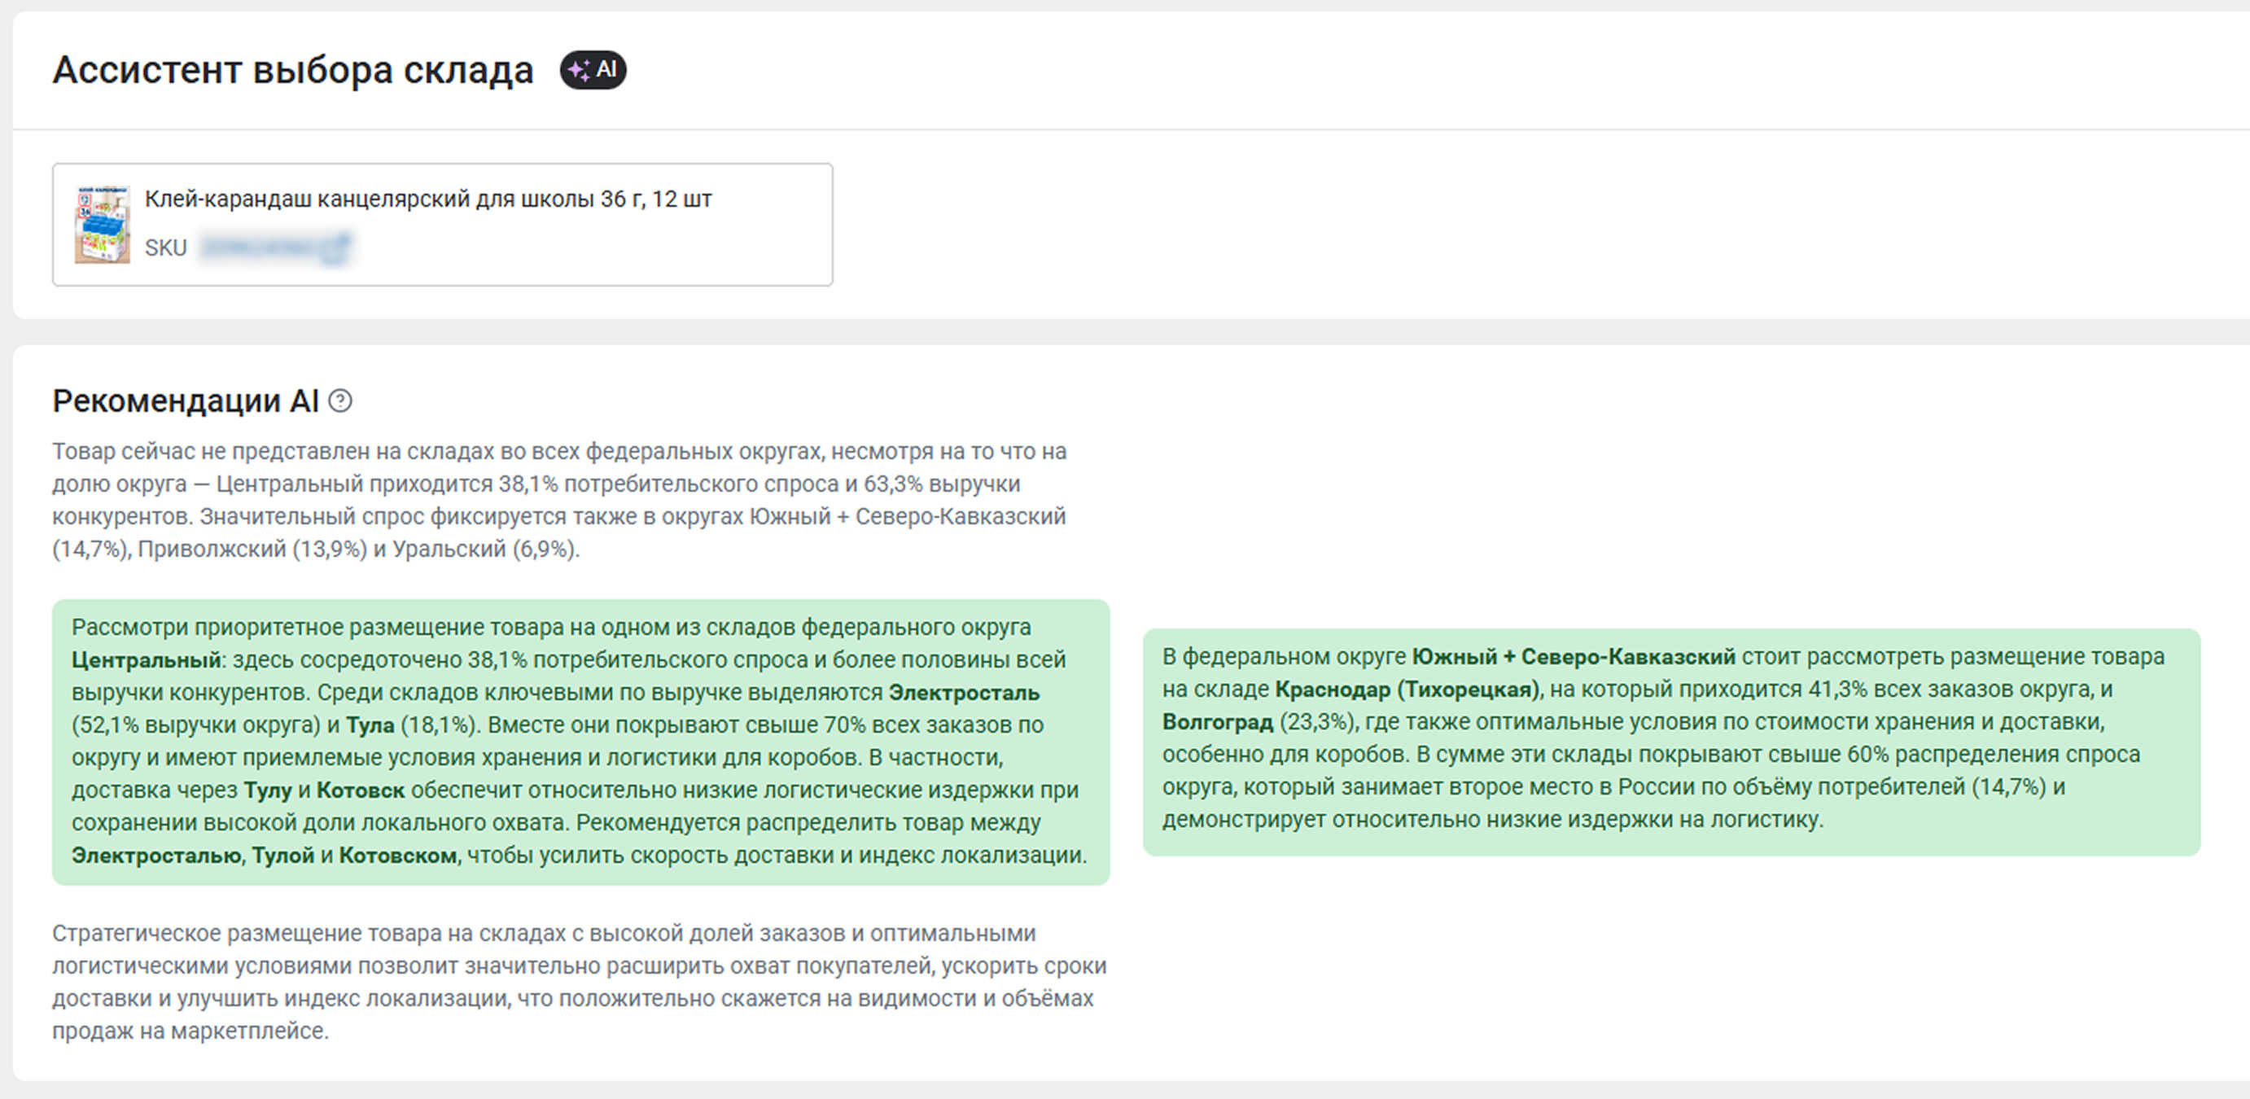Click the product title Клей-карандаш канцелярский

coord(428,199)
